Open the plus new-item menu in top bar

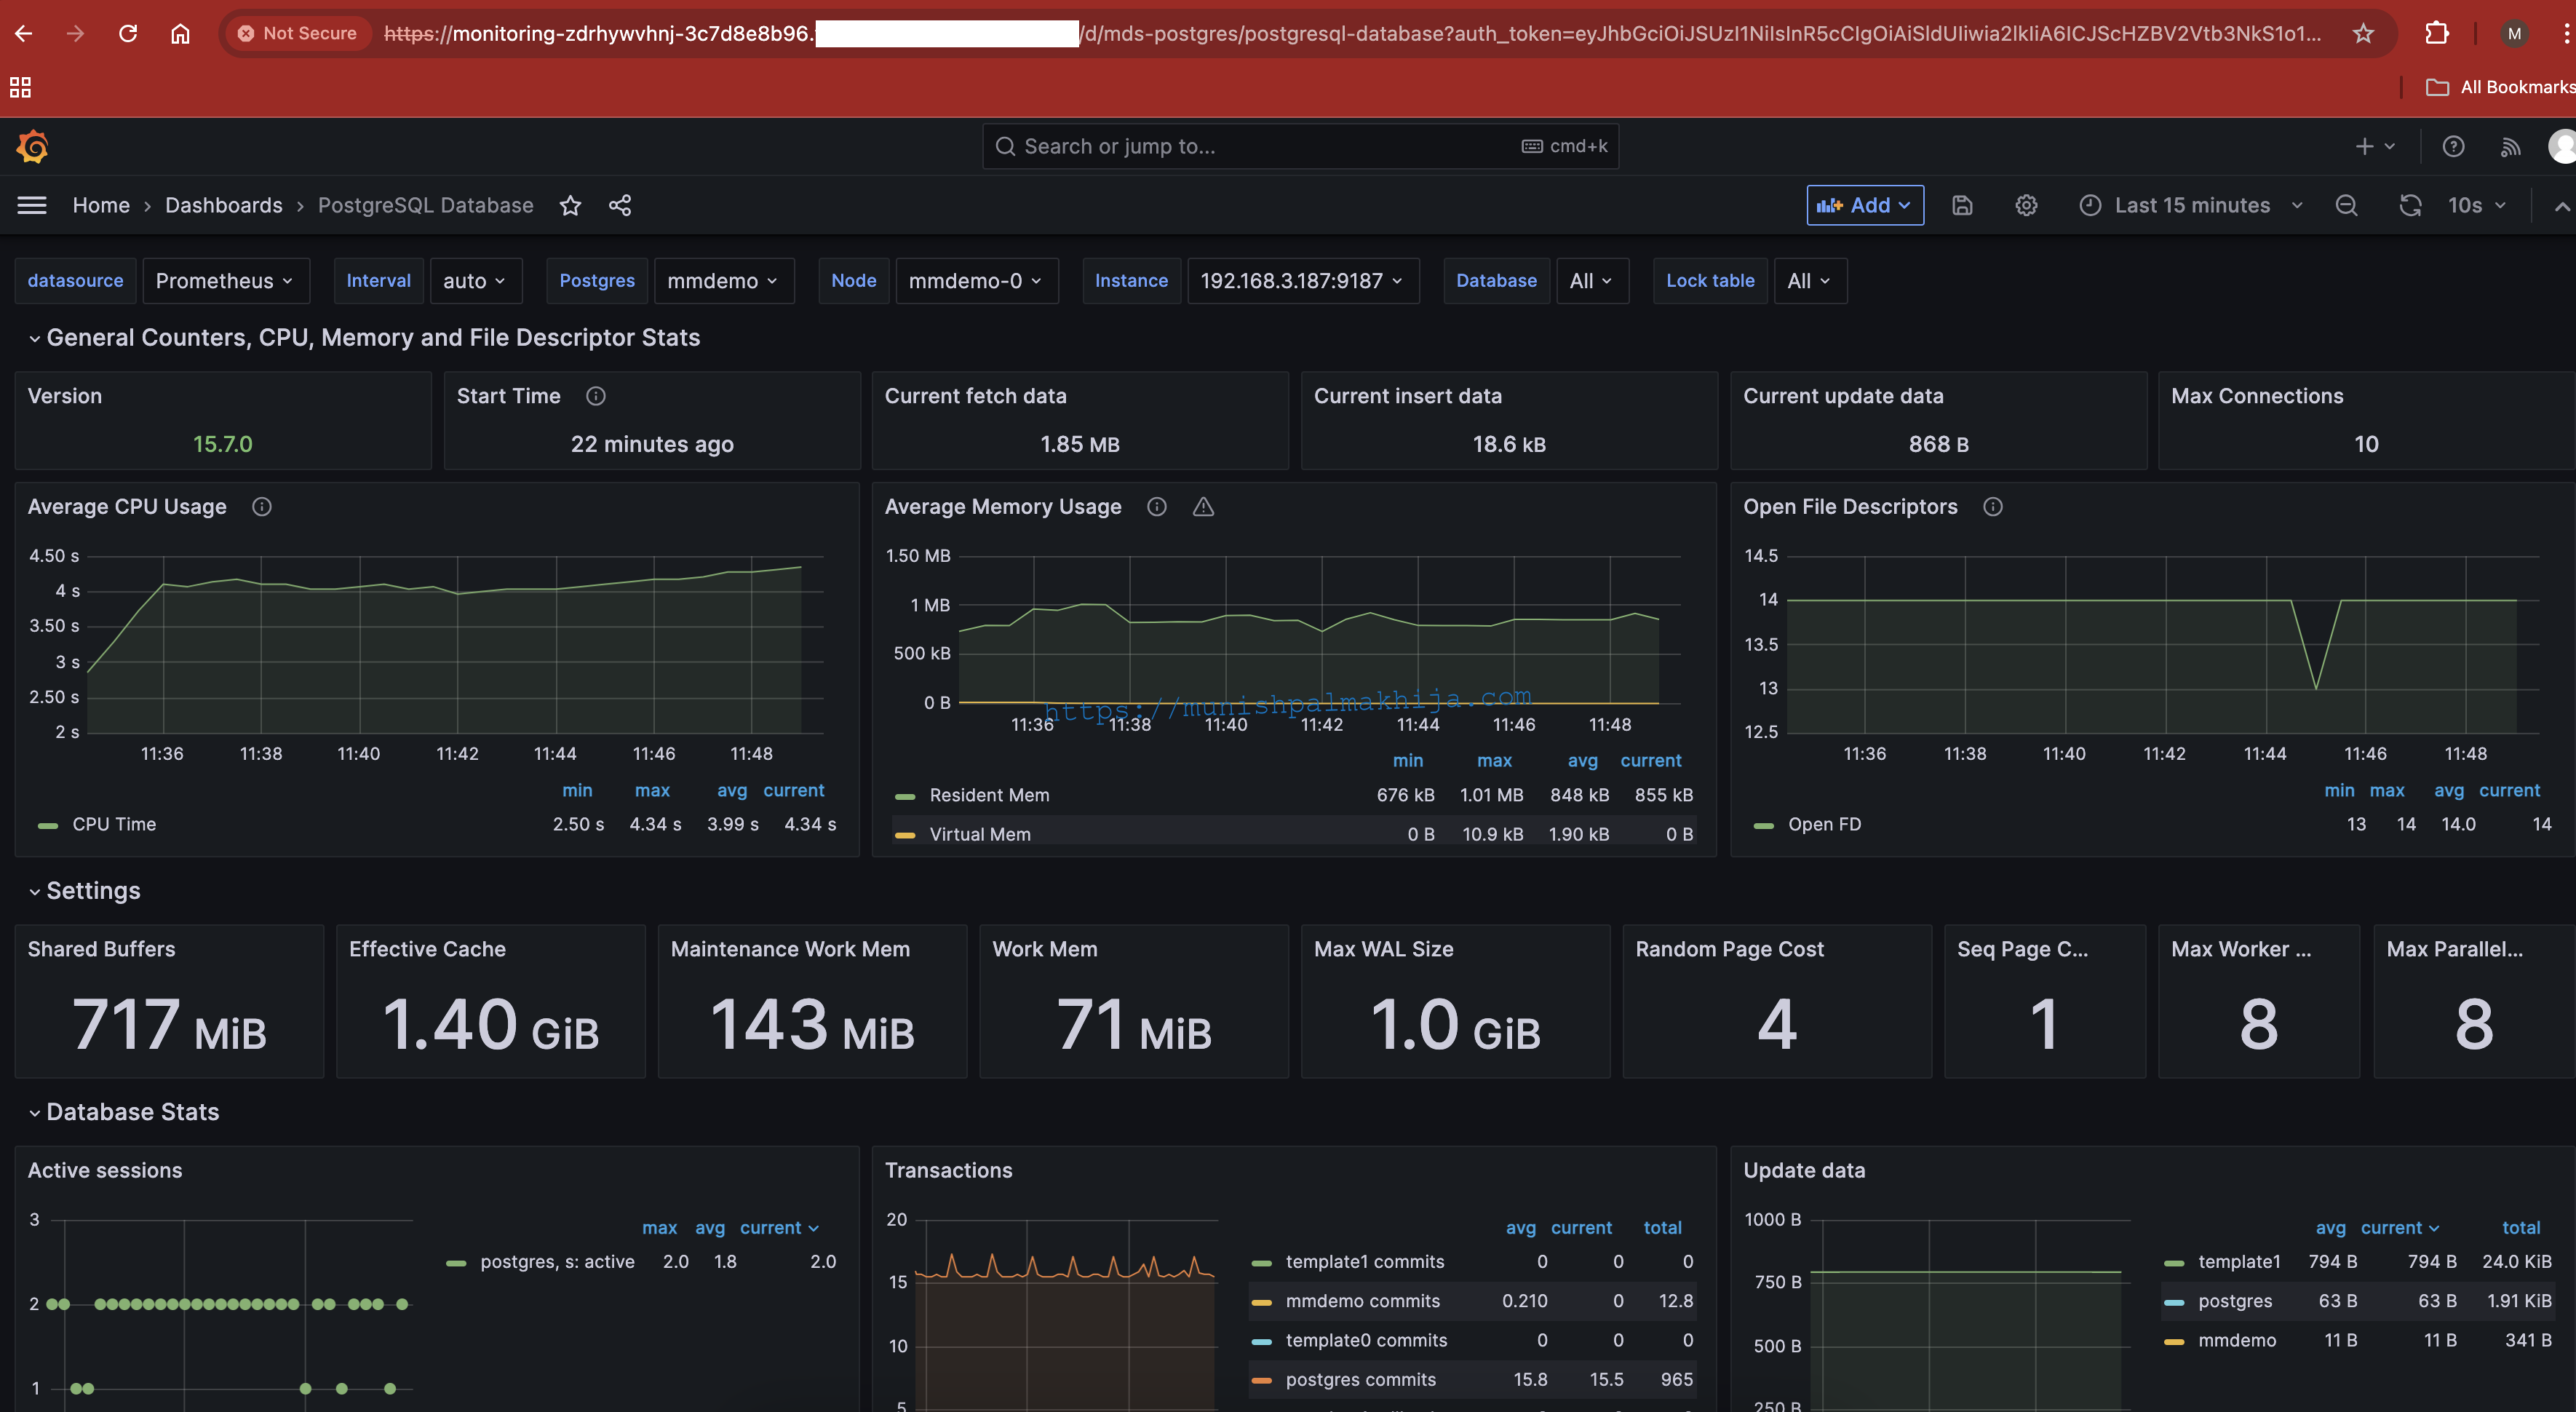coord(2375,146)
